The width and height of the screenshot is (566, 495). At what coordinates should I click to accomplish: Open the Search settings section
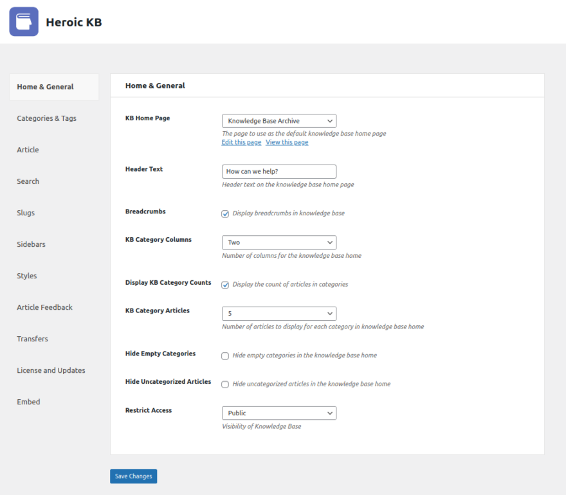point(28,181)
